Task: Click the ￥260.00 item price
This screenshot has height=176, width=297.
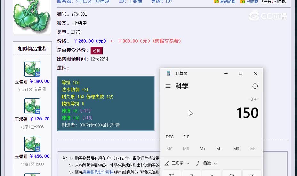Action: (90, 41)
